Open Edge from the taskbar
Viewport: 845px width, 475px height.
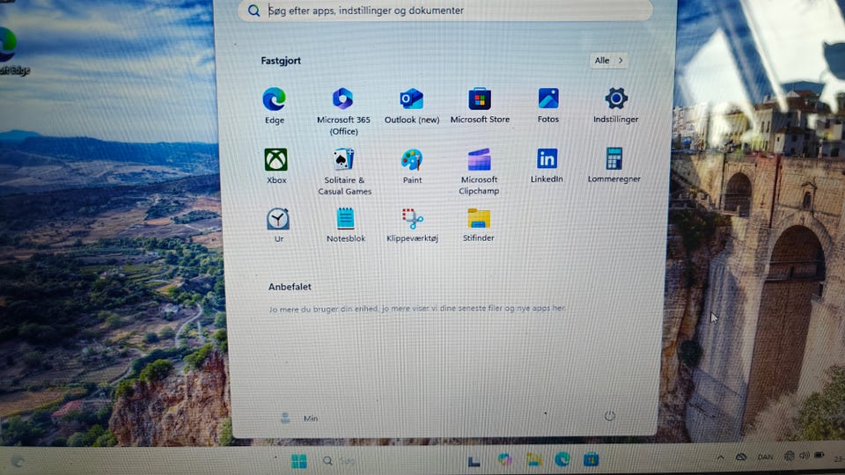562,459
